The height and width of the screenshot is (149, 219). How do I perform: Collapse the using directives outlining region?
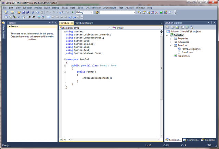tap(65, 32)
